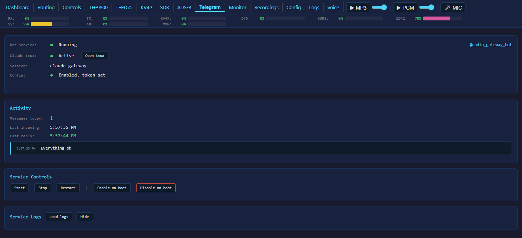Start MP3 stream playback
Viewport: 522px width, 238px height.
(x=358, y=7)
